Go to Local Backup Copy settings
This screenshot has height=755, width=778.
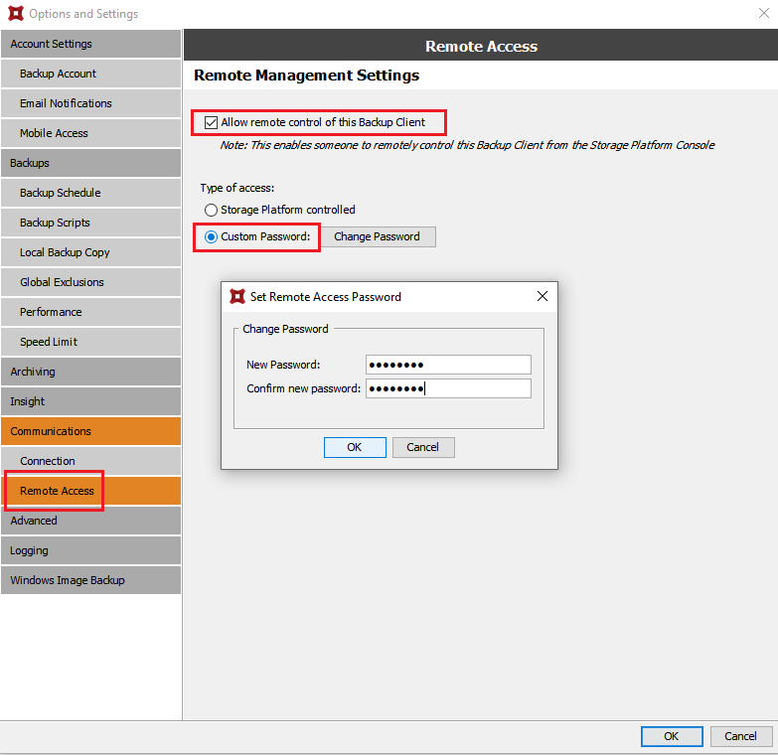point(90,252)
